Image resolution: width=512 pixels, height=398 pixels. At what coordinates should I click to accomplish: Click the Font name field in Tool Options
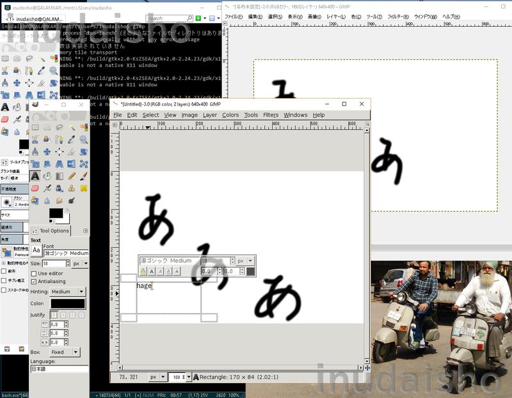click(x=67, y=253)
